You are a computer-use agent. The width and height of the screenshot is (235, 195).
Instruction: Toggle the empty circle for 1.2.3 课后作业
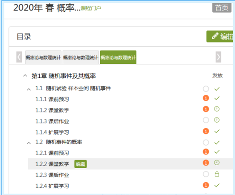tap(206, 174)
